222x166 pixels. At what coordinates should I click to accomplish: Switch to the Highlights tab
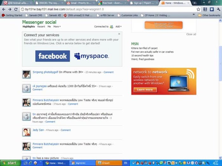tap(29, 27)
